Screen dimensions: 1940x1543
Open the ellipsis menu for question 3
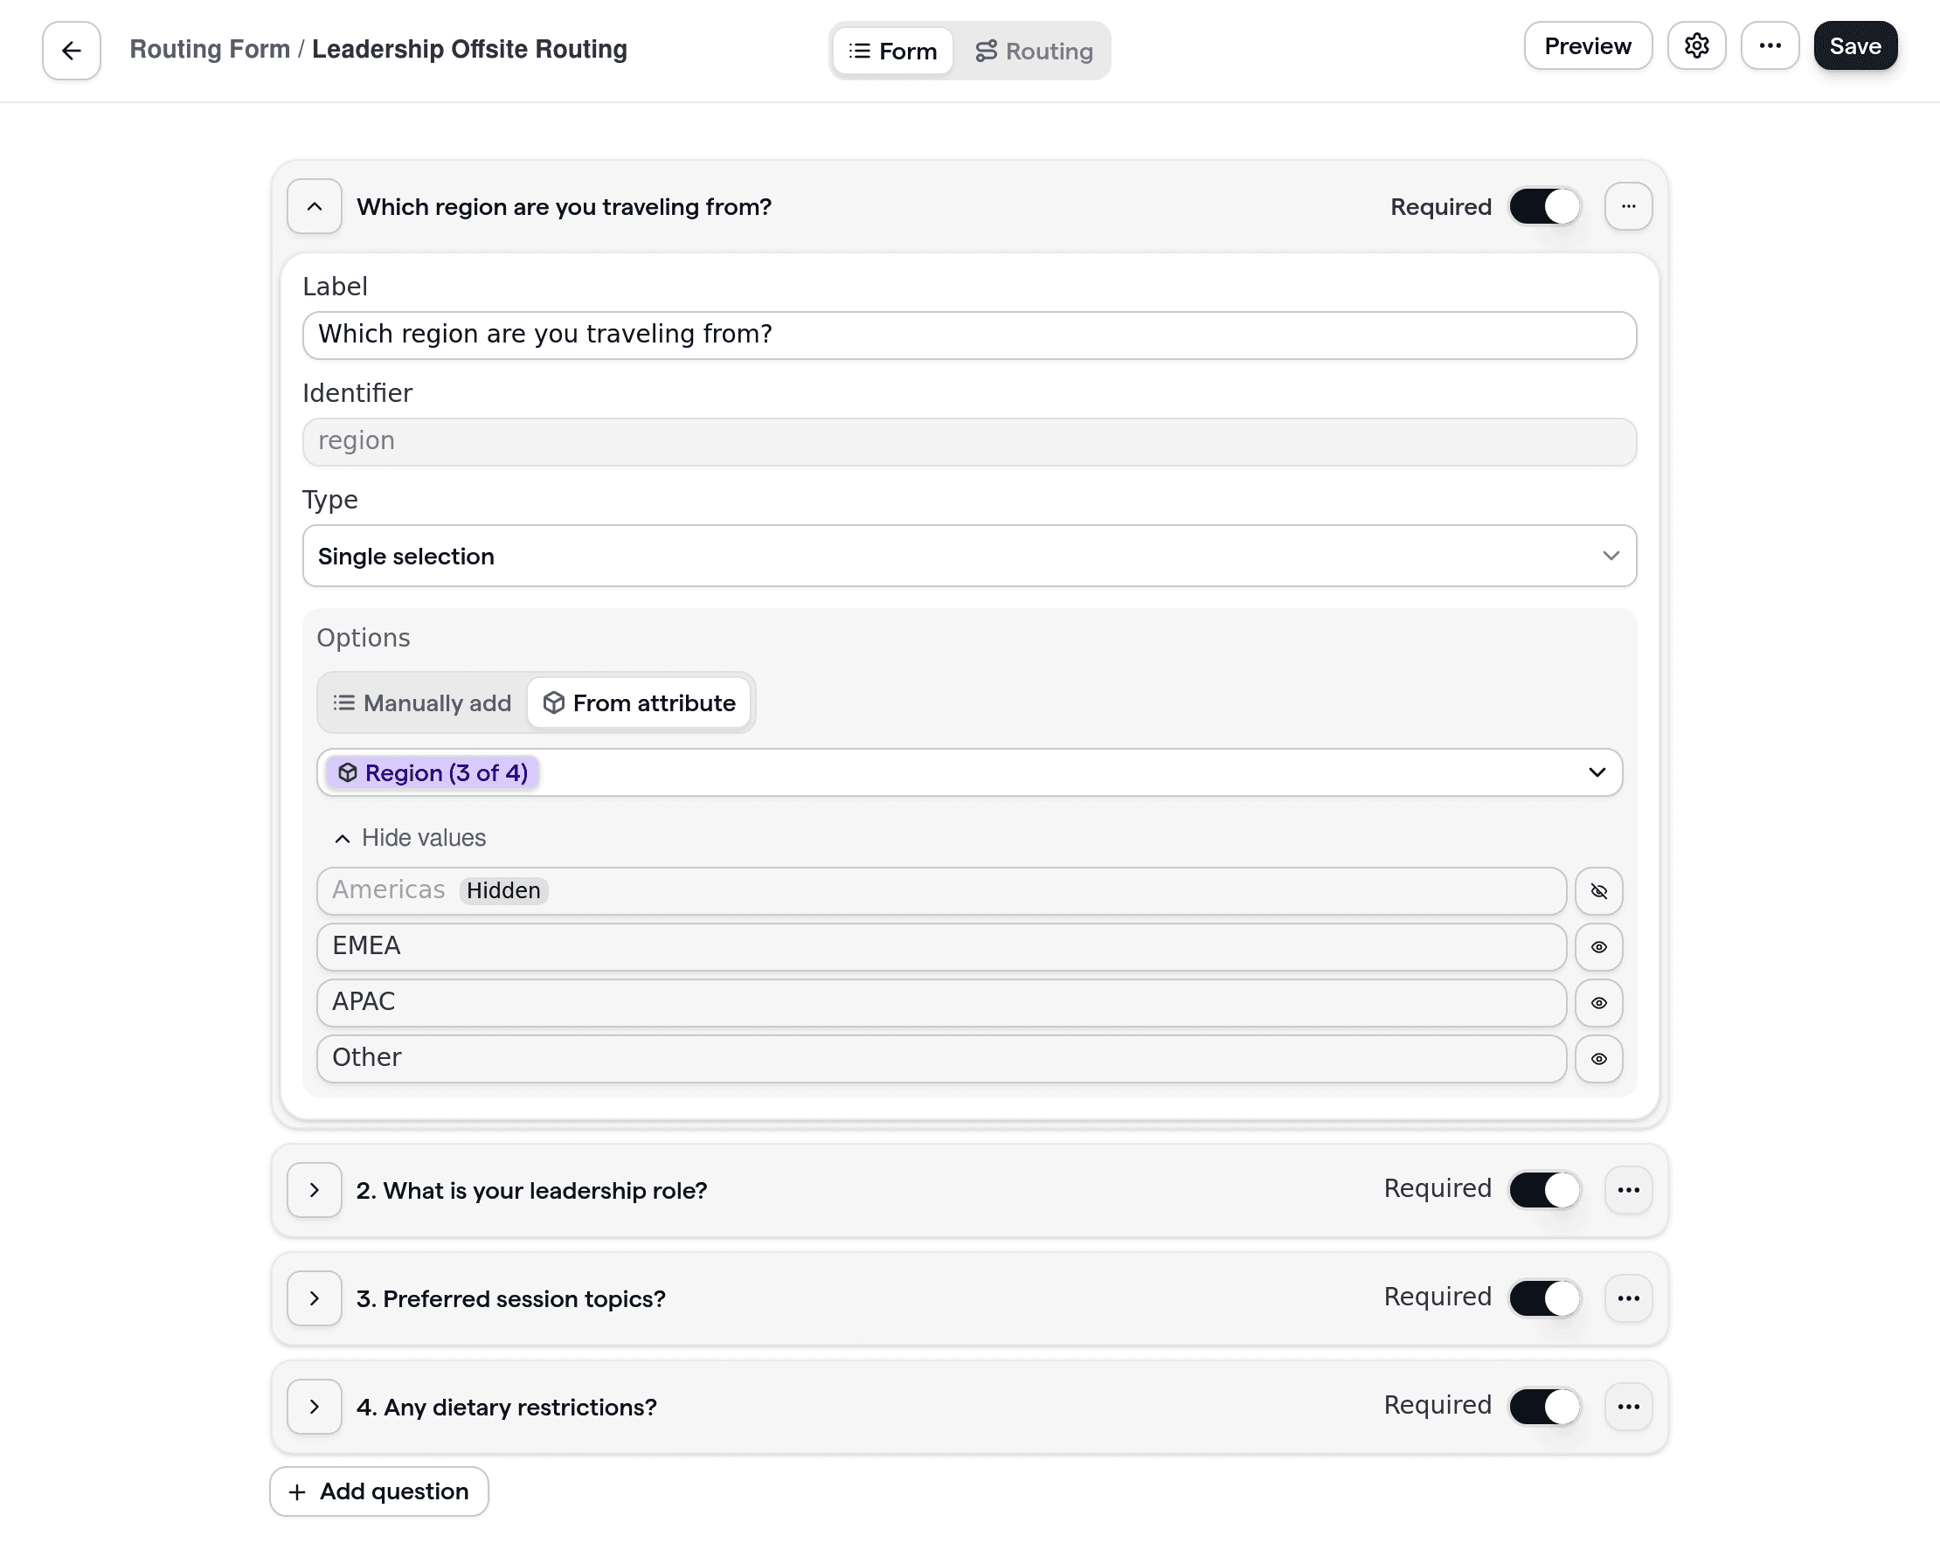tap(1629, 1298)
